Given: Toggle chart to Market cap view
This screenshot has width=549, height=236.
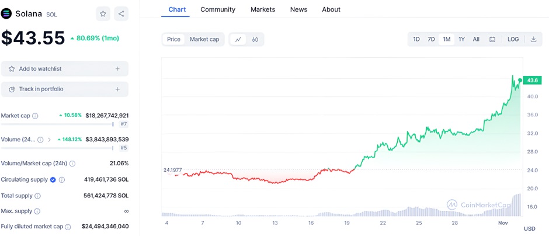Looking at the screenshot, I should click(204, 39).
